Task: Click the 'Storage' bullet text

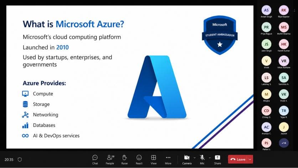Action: (x=41, y=104)
